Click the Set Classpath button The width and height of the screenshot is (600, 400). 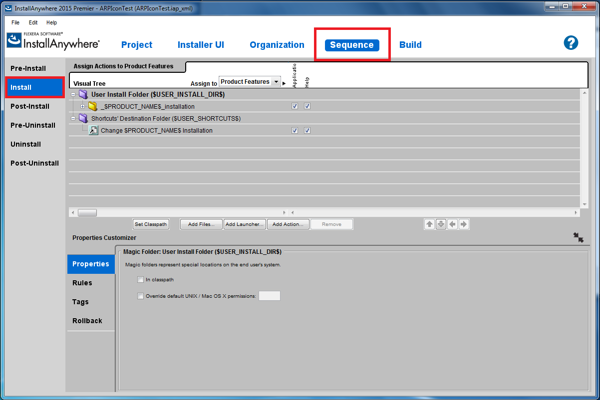pyautogui.click(x=151, y=224)
